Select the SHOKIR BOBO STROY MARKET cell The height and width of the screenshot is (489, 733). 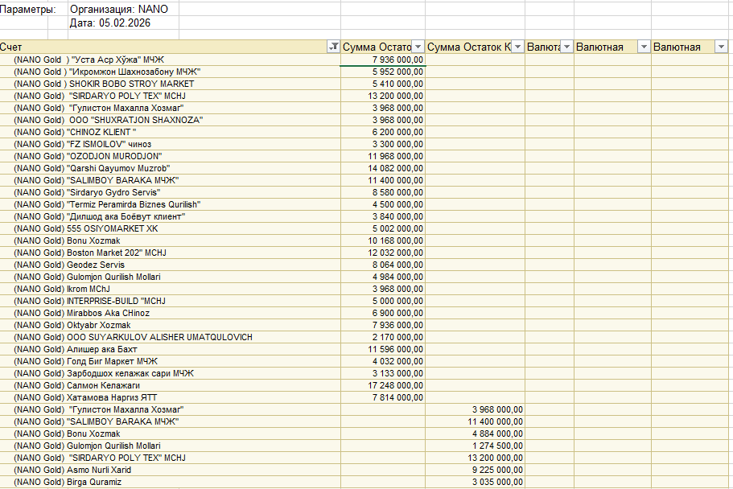point(170,84)
